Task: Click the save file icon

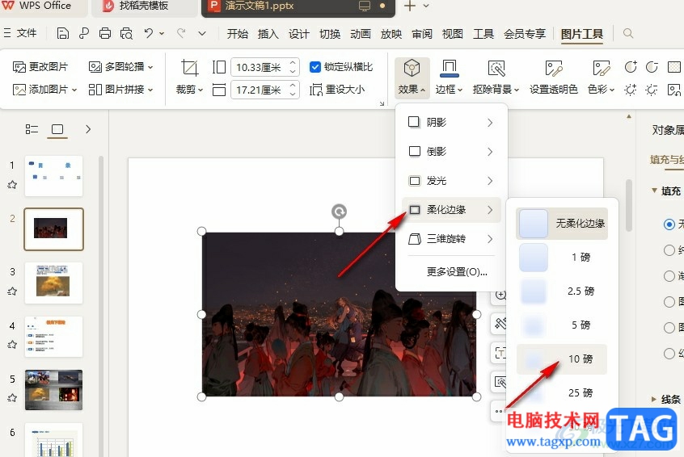Action: coord(63,34)
